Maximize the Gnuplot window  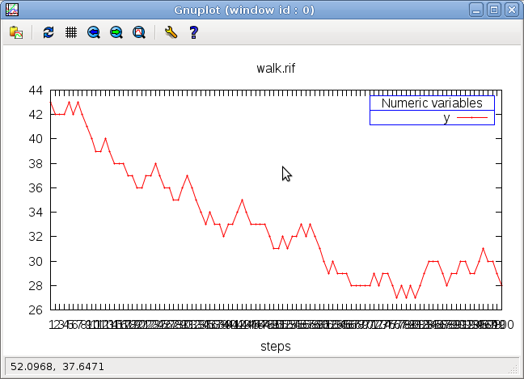click(494, 10)
